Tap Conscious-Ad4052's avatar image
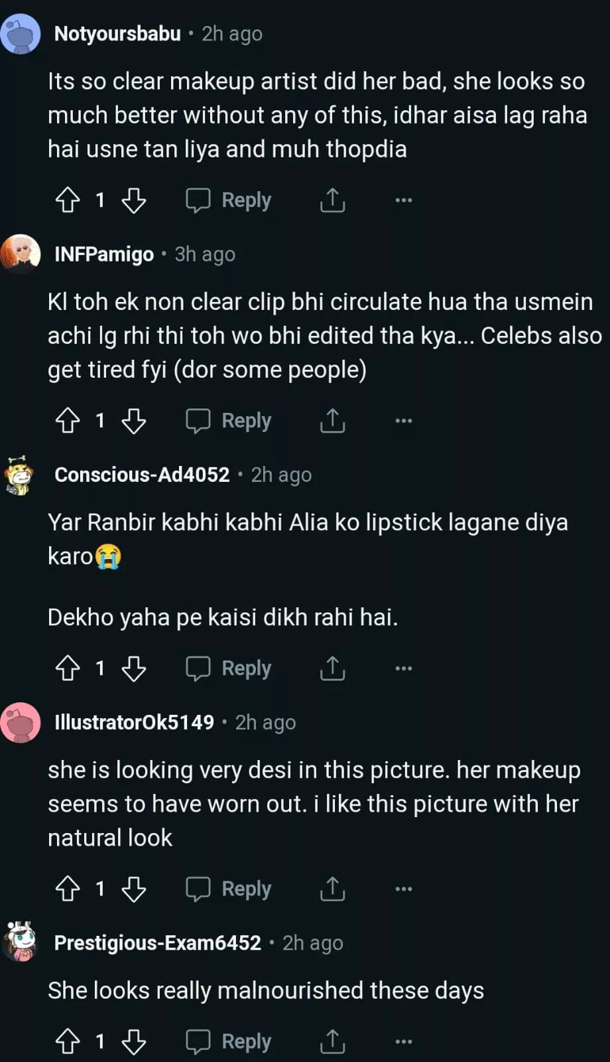The image size is (610, 1062). (x=20, y=475)
